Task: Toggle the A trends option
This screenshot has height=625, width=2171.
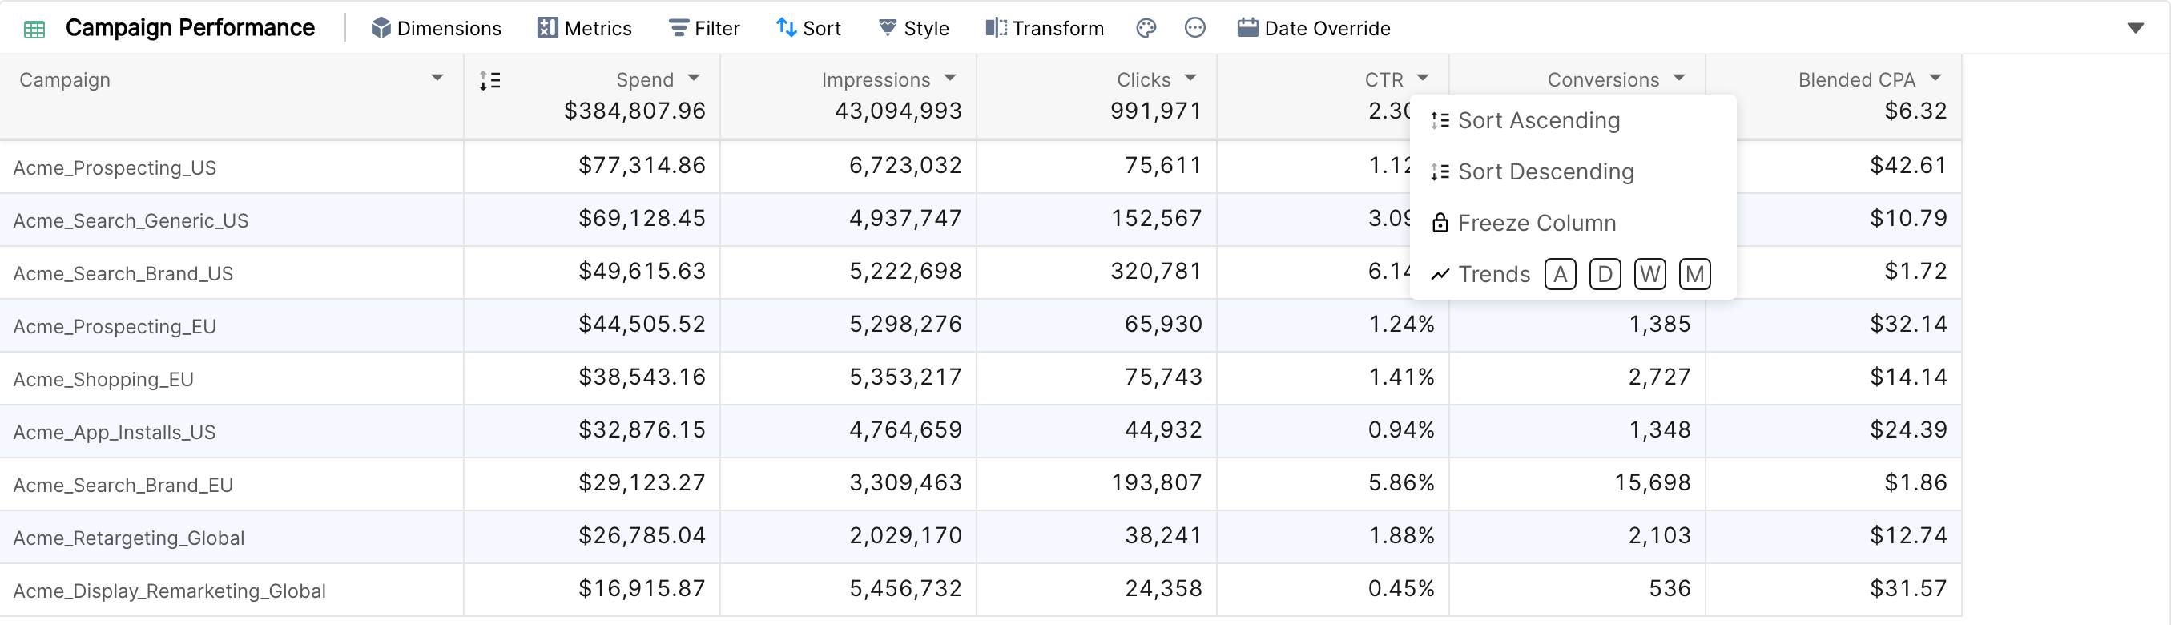Action: tap(1561, 274)
